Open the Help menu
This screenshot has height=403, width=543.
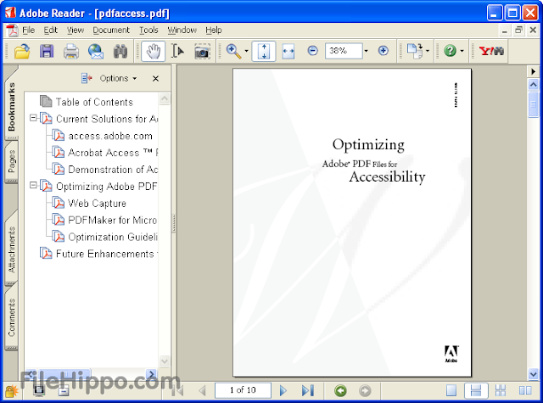tap(213, 31)
